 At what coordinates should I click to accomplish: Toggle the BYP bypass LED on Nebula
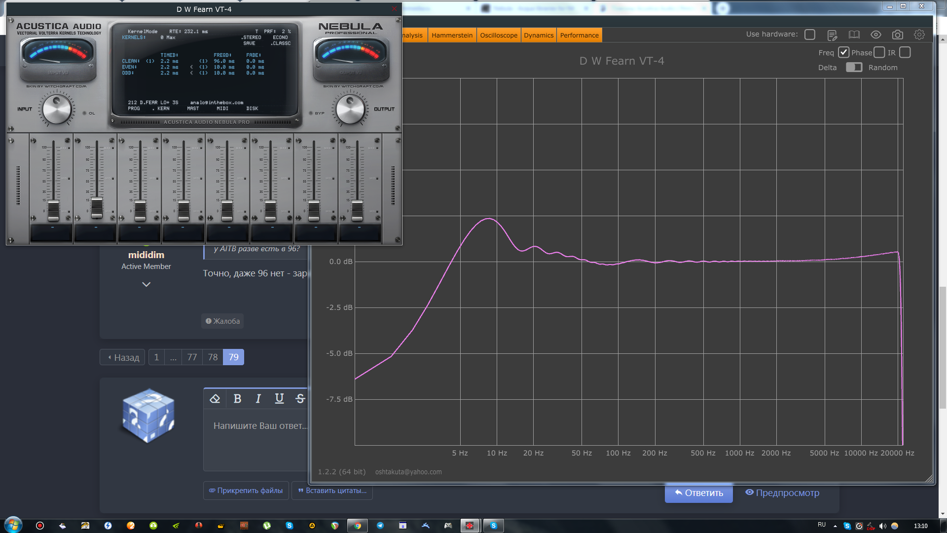pos(311,113)
